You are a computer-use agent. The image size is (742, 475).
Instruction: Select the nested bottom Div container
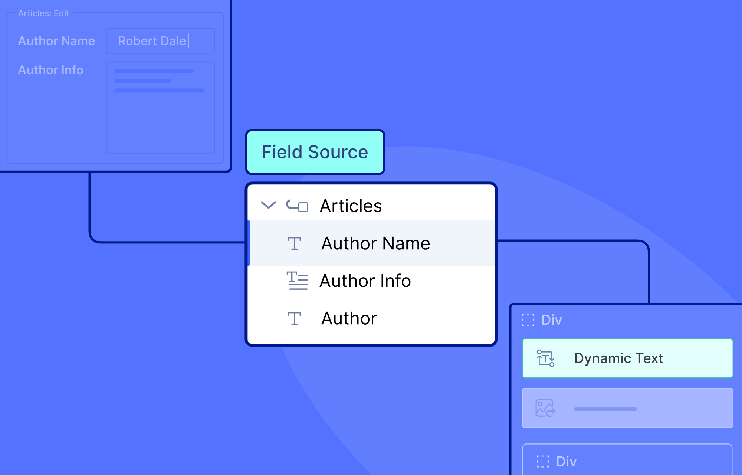pyautogui.click(x=627, y=459)
